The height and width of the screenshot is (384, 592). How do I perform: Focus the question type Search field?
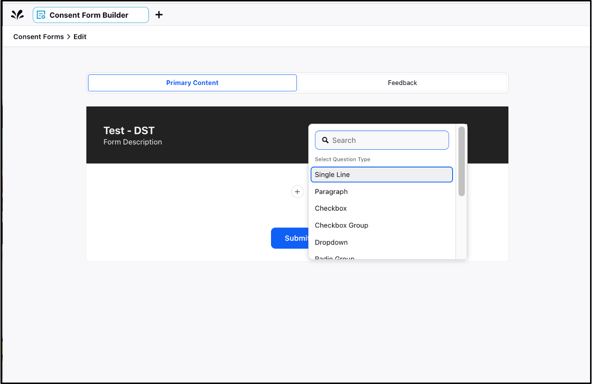tap(382, 140)
